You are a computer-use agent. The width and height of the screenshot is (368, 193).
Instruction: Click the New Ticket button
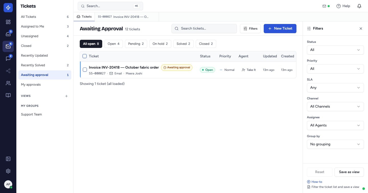tap(280, 29)
